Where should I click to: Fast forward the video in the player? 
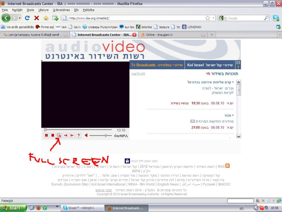click(72, 135)
